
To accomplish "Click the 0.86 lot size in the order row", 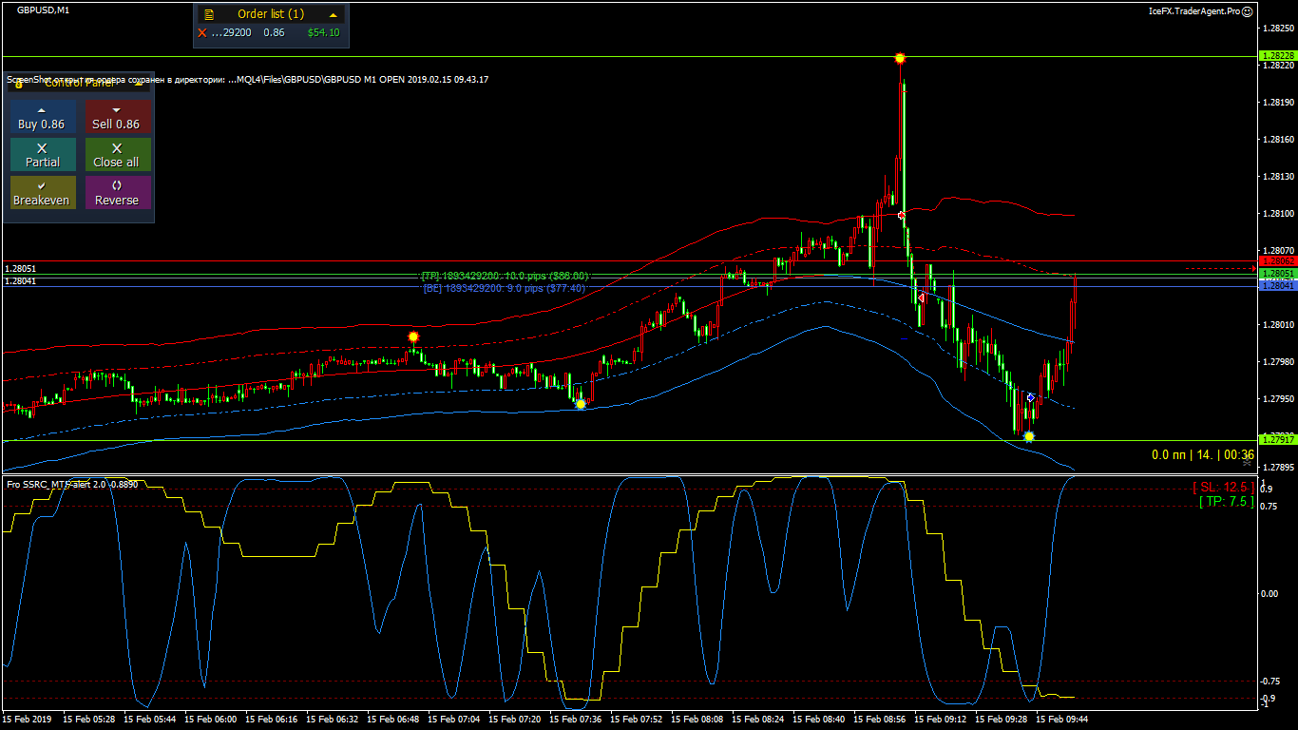I will tap(274, 32).
